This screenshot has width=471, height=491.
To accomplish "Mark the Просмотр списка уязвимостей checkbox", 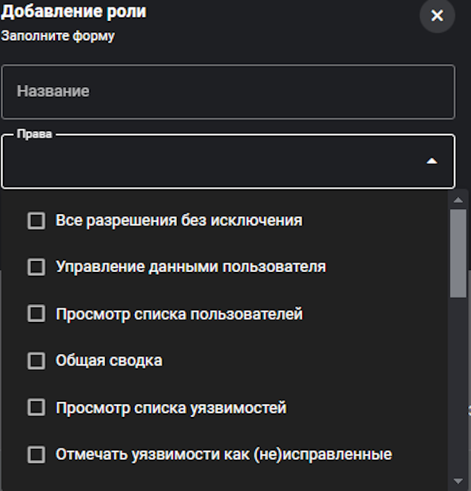I will click(x=36, y=408).
